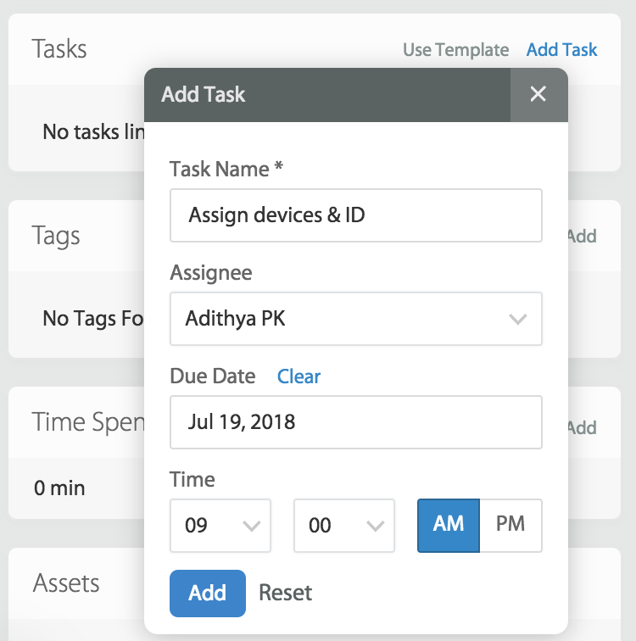
Task: Clear the due date
Action: tap(298, 376)
